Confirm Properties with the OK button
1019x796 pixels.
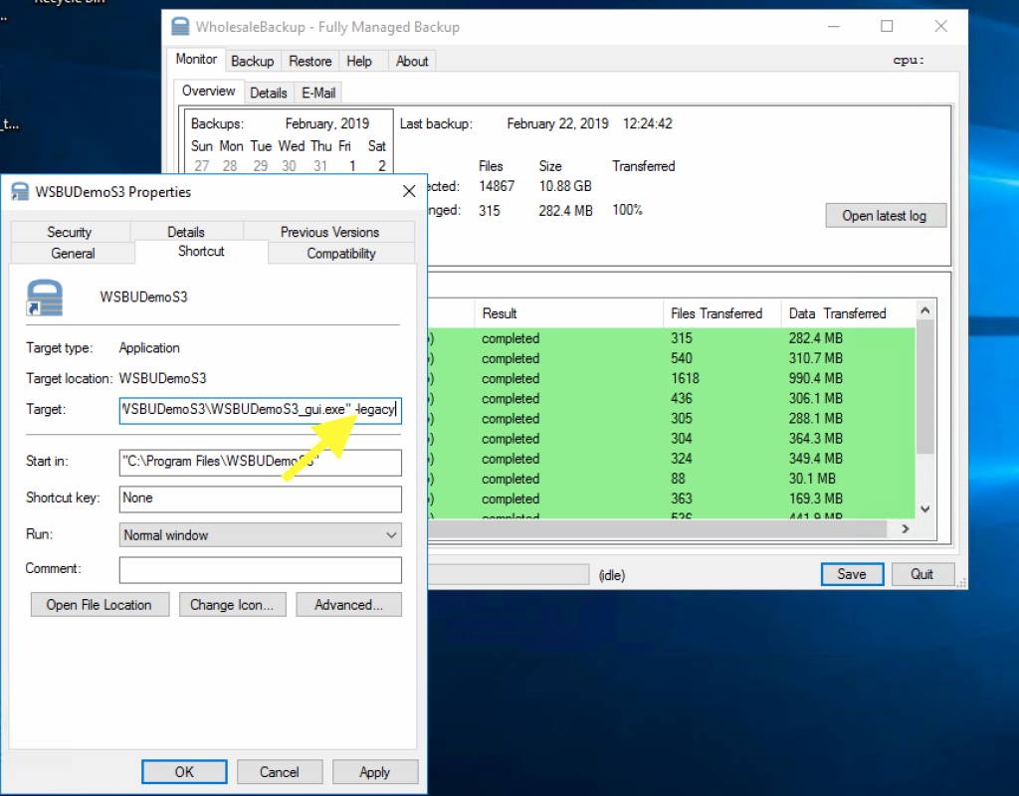pyautogui.click(x=184, y=772)
